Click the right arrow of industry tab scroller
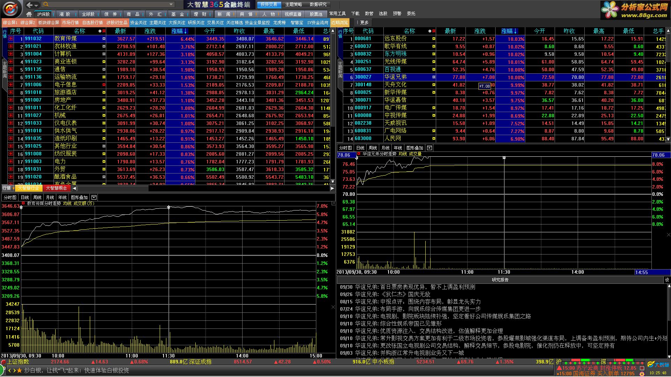671x377 pixels. click(332, 188)
